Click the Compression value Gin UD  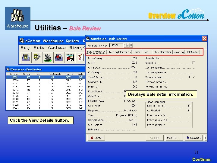point(133,120)
